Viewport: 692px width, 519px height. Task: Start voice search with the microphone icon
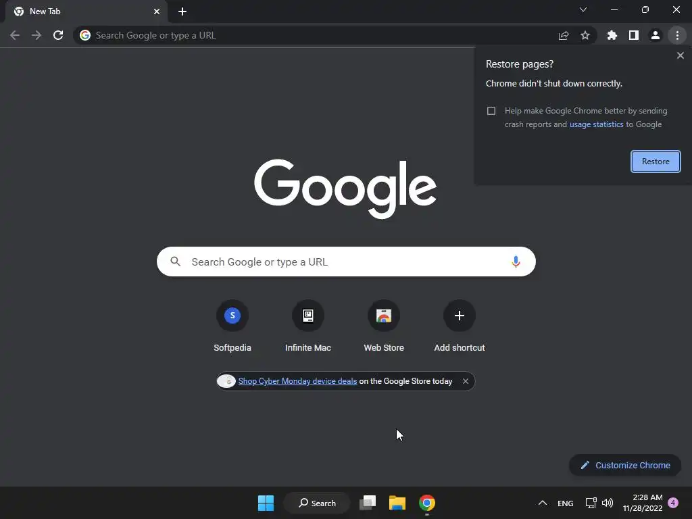(516, 262)
